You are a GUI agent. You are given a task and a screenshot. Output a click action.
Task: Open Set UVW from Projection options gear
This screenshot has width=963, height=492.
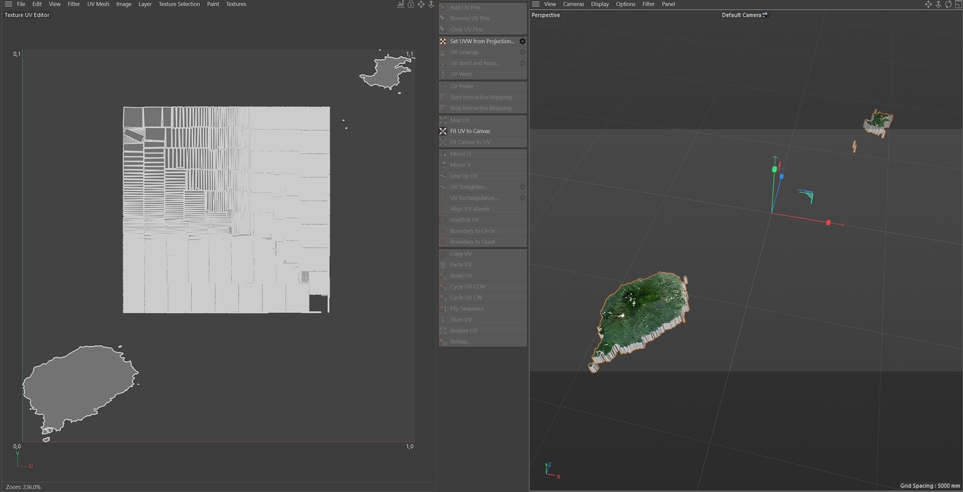point(523,41)
